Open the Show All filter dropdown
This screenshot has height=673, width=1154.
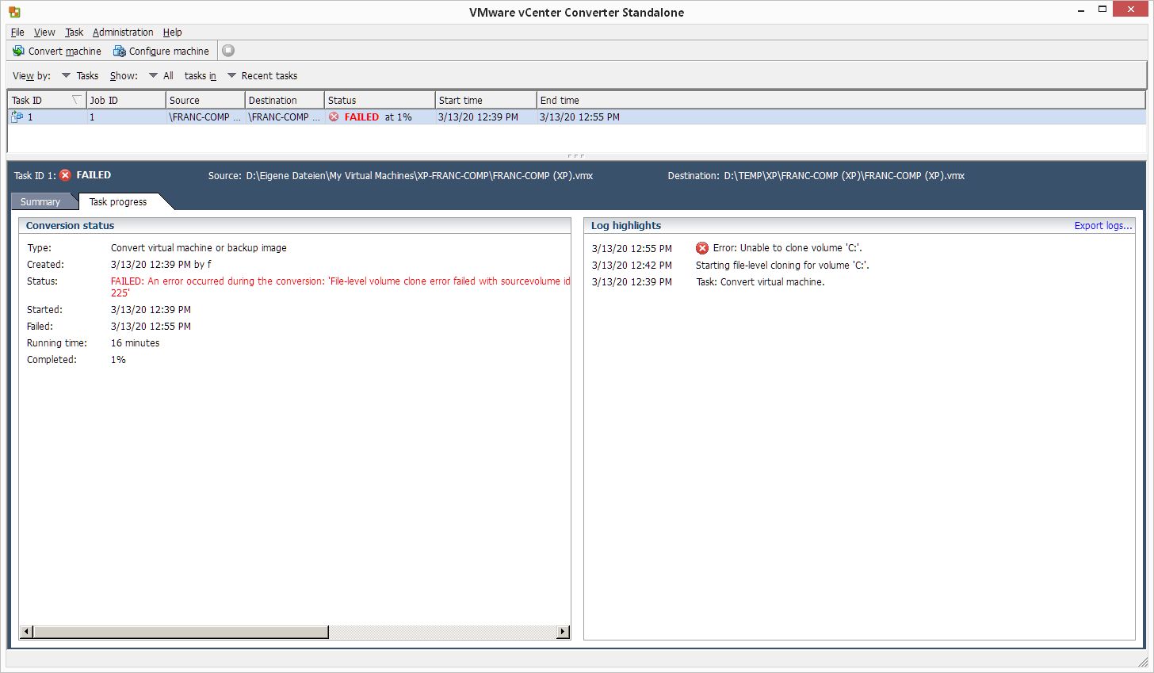point(154,76)
